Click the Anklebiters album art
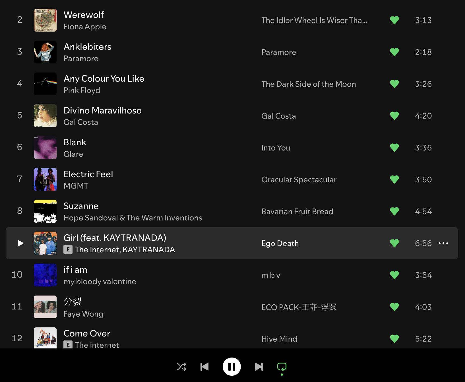 click(x=45, y=52)
